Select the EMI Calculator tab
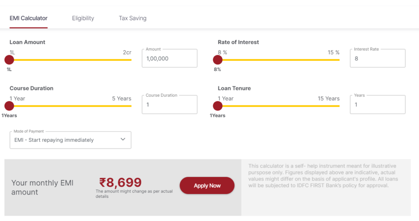Image resolution: width=419 pixels, height=221 pixels. 29,18
